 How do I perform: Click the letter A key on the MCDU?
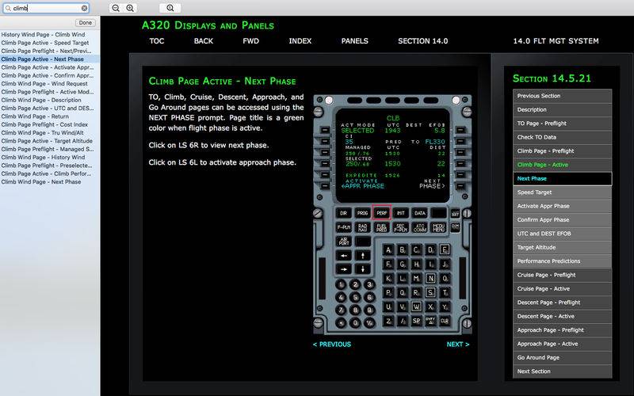(388, 250)
